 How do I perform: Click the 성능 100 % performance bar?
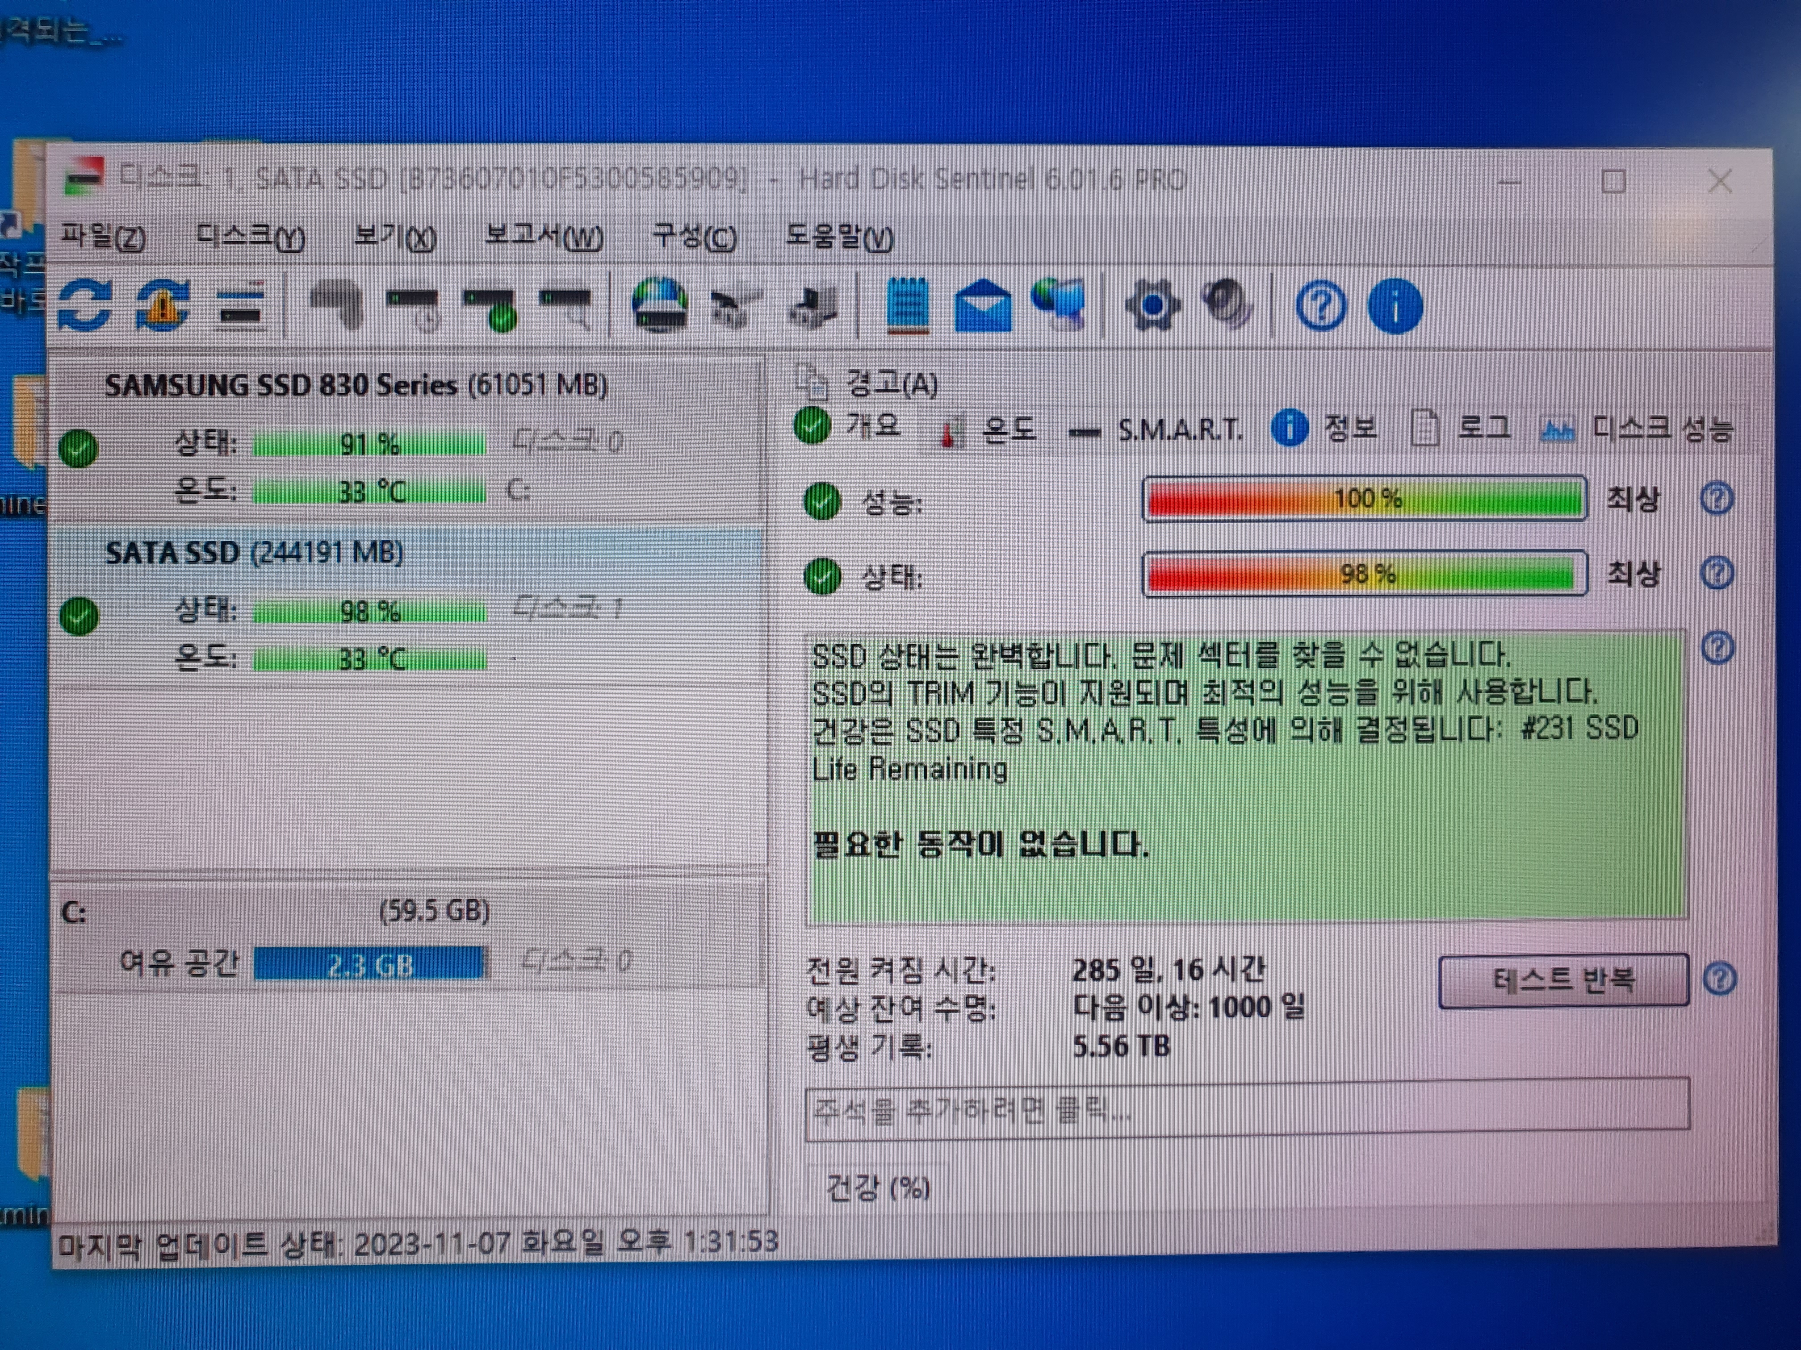tap(1365, 498)
